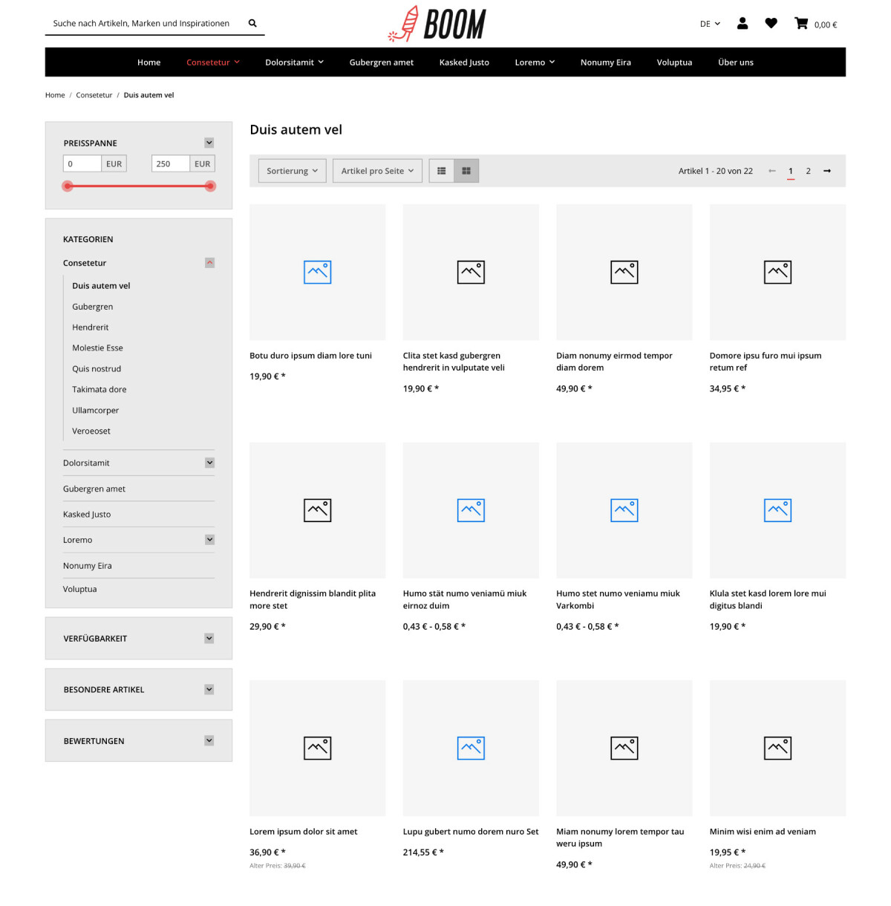
Task: Open Clita stet kasd product image
Action: point(471,272)
